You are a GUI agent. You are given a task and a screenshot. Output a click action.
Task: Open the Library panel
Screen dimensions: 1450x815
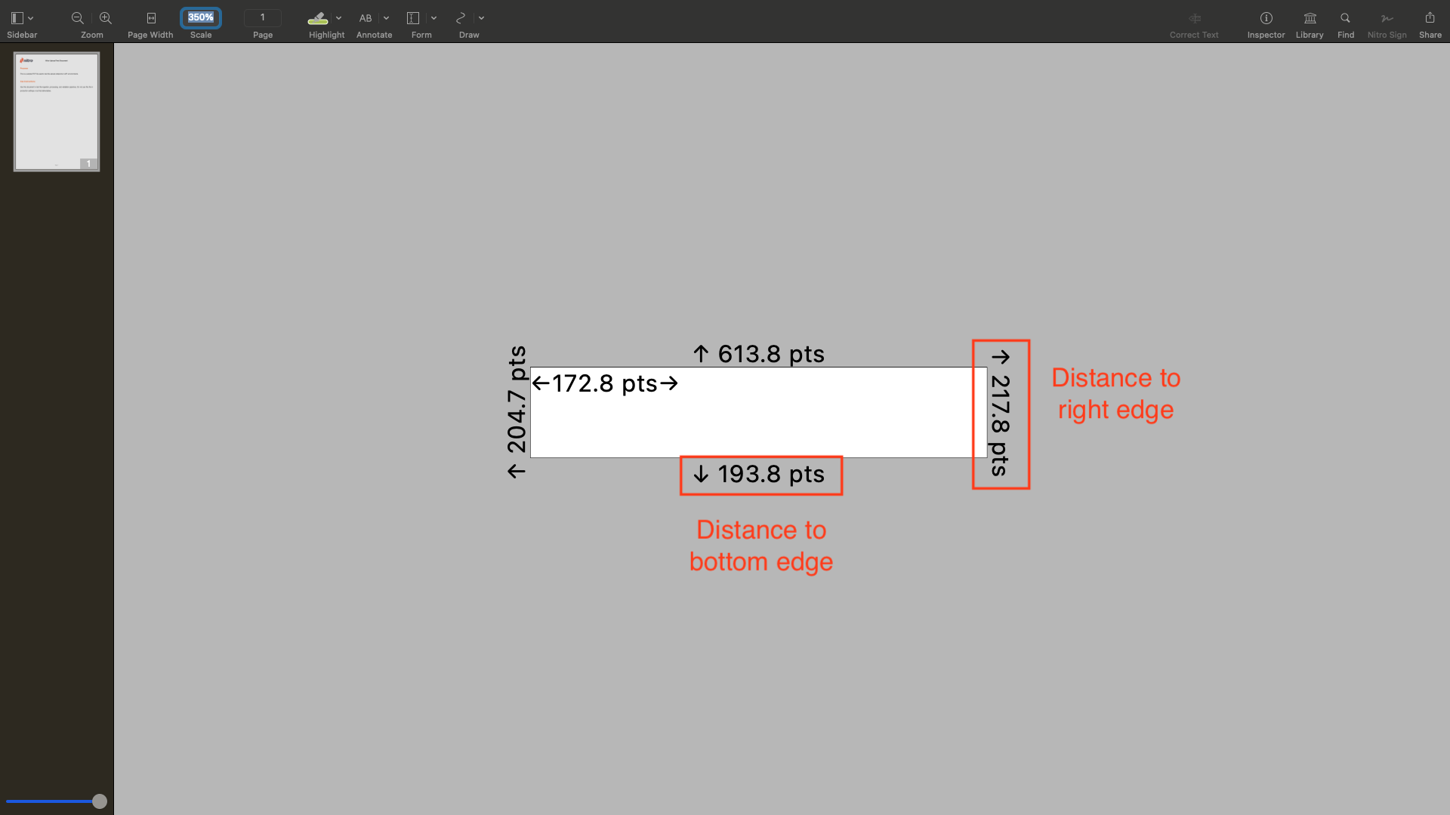[1310, 18]
